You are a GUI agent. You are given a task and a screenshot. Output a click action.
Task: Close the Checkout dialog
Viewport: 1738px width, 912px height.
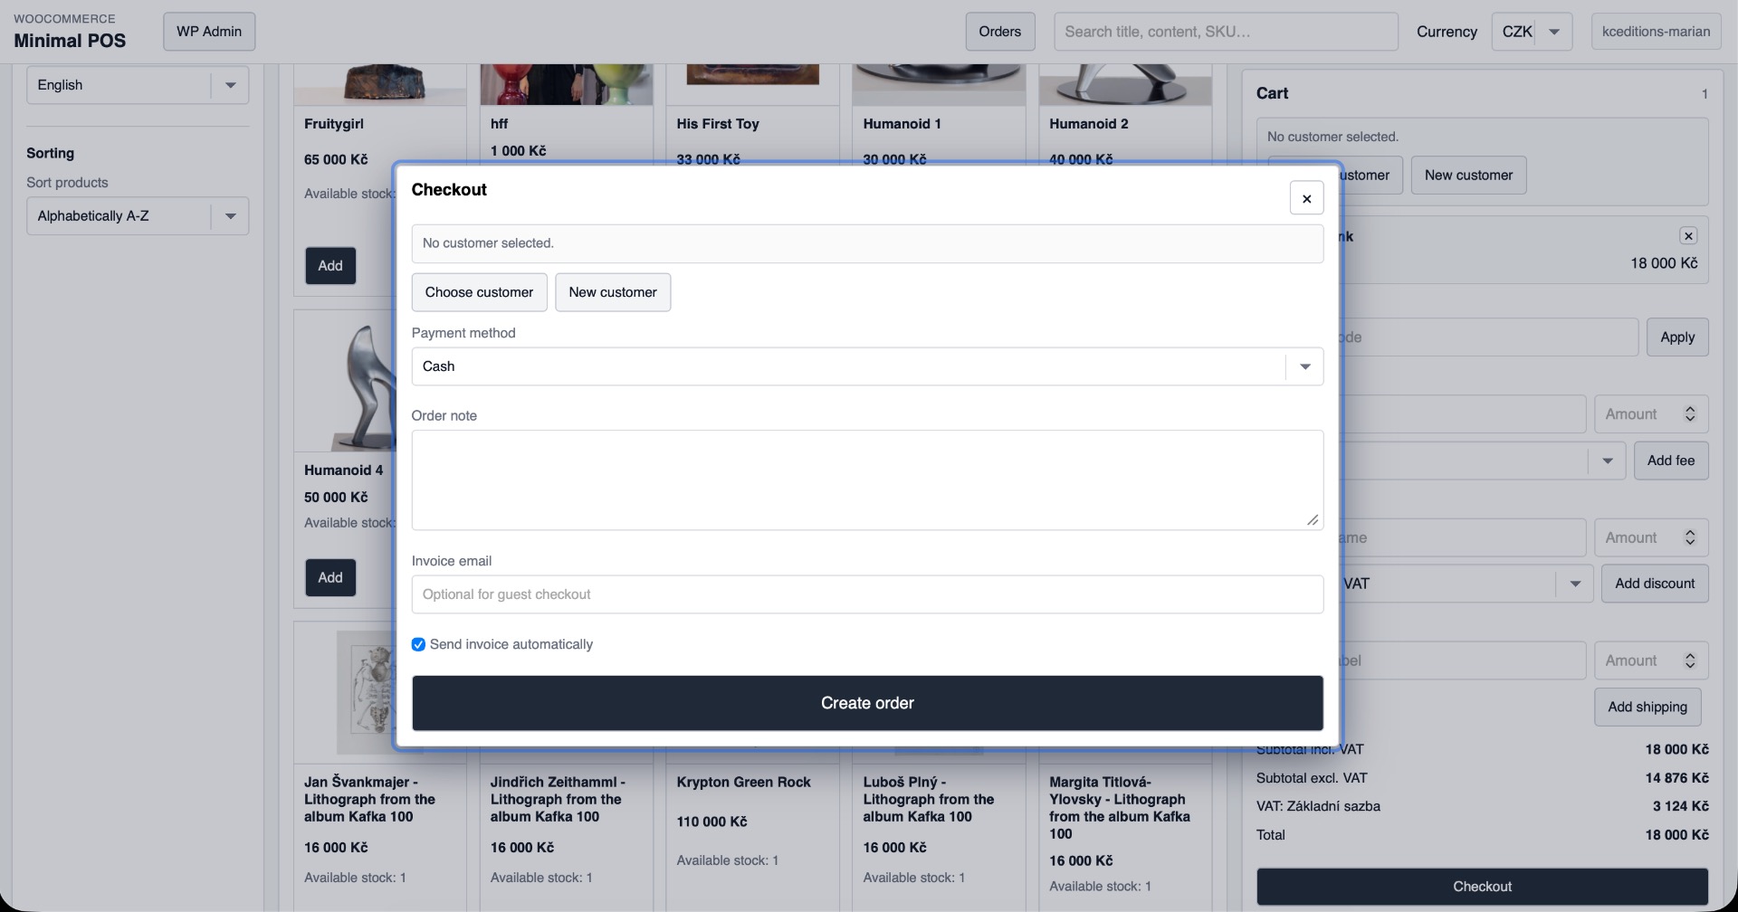pos(1306,198)
